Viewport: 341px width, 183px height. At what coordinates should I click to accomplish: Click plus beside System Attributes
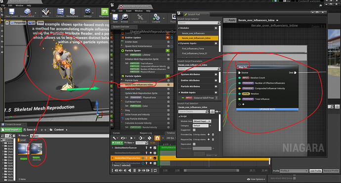pyautogui.click(x=216, y=74)
